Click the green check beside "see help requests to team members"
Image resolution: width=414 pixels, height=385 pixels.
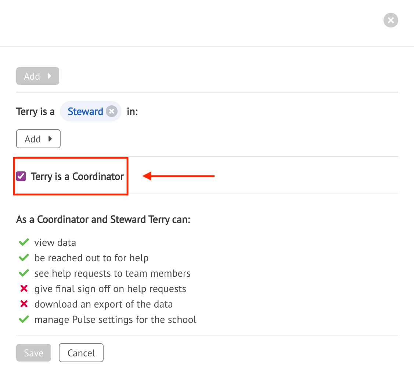(x=24, y=273)
